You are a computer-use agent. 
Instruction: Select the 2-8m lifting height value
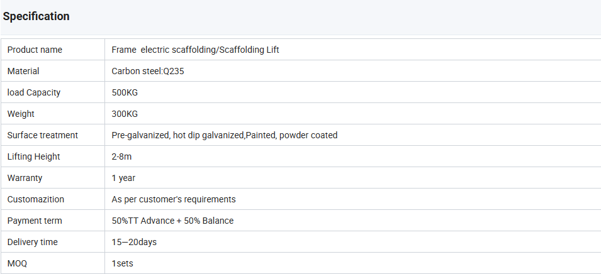121,156
